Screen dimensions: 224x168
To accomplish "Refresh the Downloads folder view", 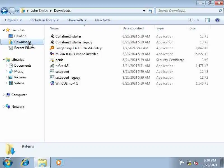I will [151, 11].
